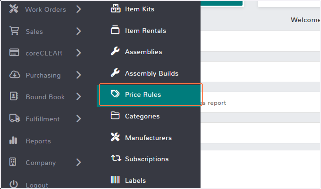Click the Item Rentals stack icon
Screen dimensions: 321x189
115,30
